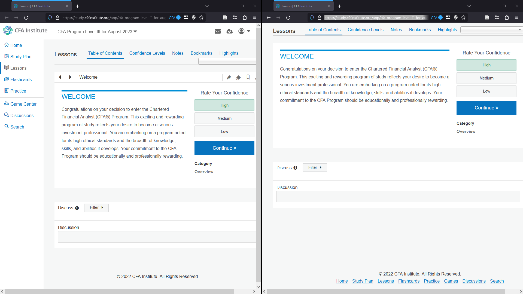Select Medium confidence rating button
Viewport: 523px width, 294px height.
point(224,118)
